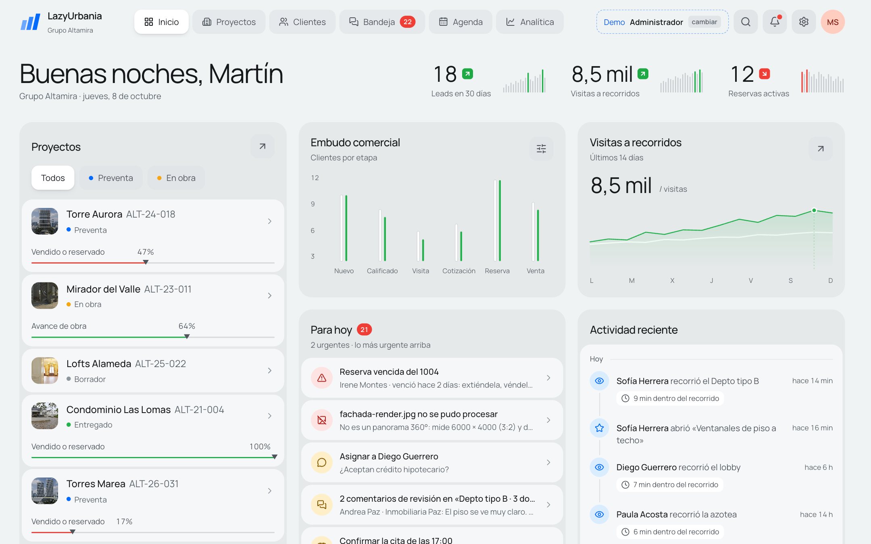The height and width of the screenshot is (544, 871).
Task: Open the Agenda tab
Action: click(460, 22)
